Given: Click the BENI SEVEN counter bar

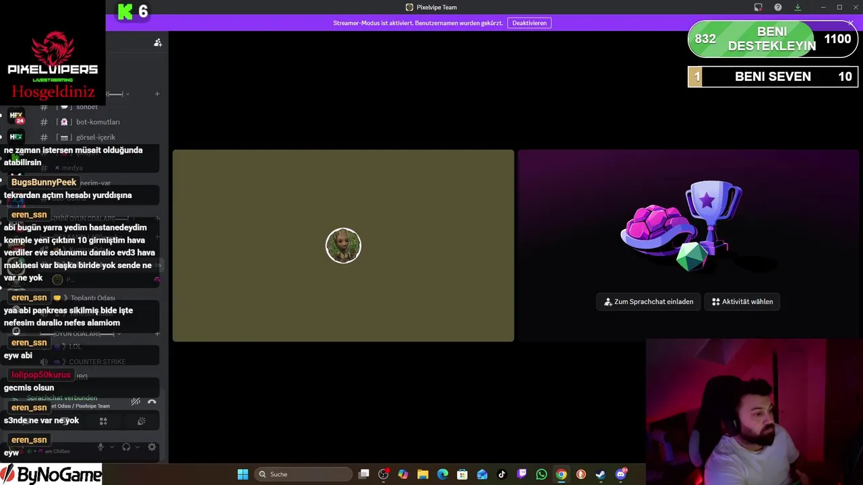Looking at the screenshot, I should 773,77.
